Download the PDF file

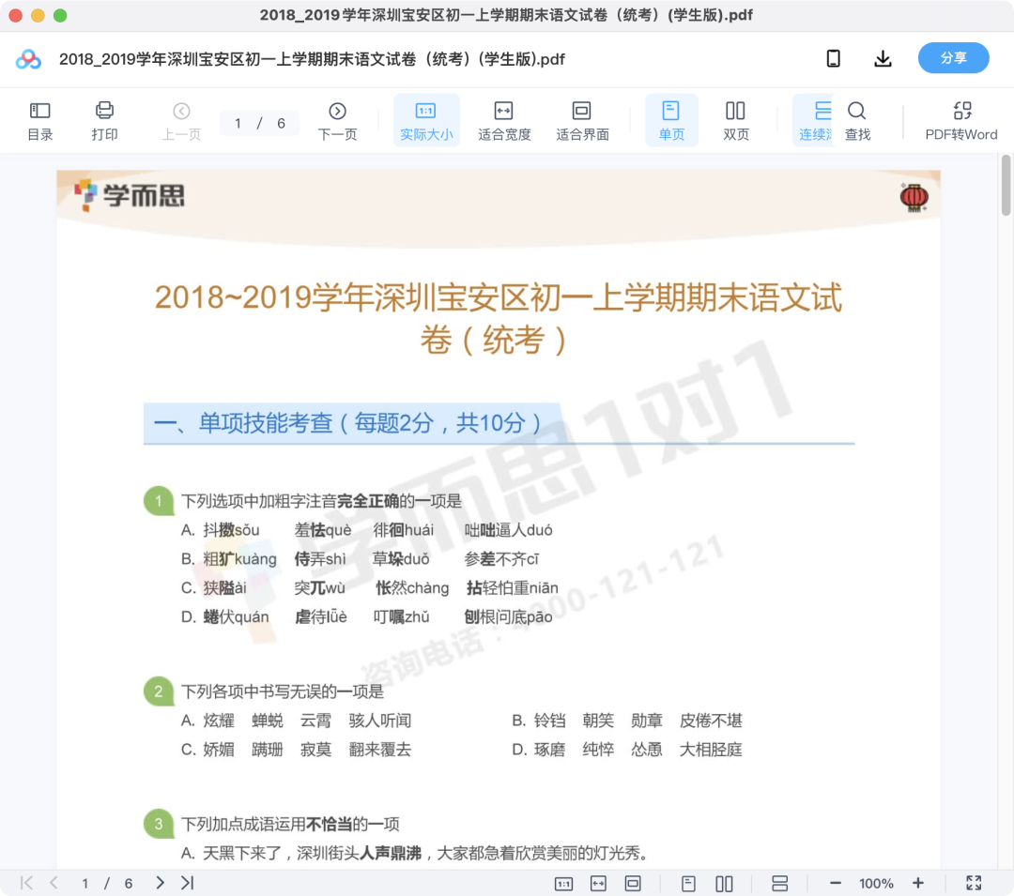click(x=883, y=59)
